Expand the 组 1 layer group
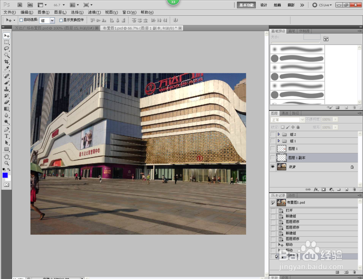Image resolution: width=363 pixels, height=279 pixels. click(x=278, y=141)
